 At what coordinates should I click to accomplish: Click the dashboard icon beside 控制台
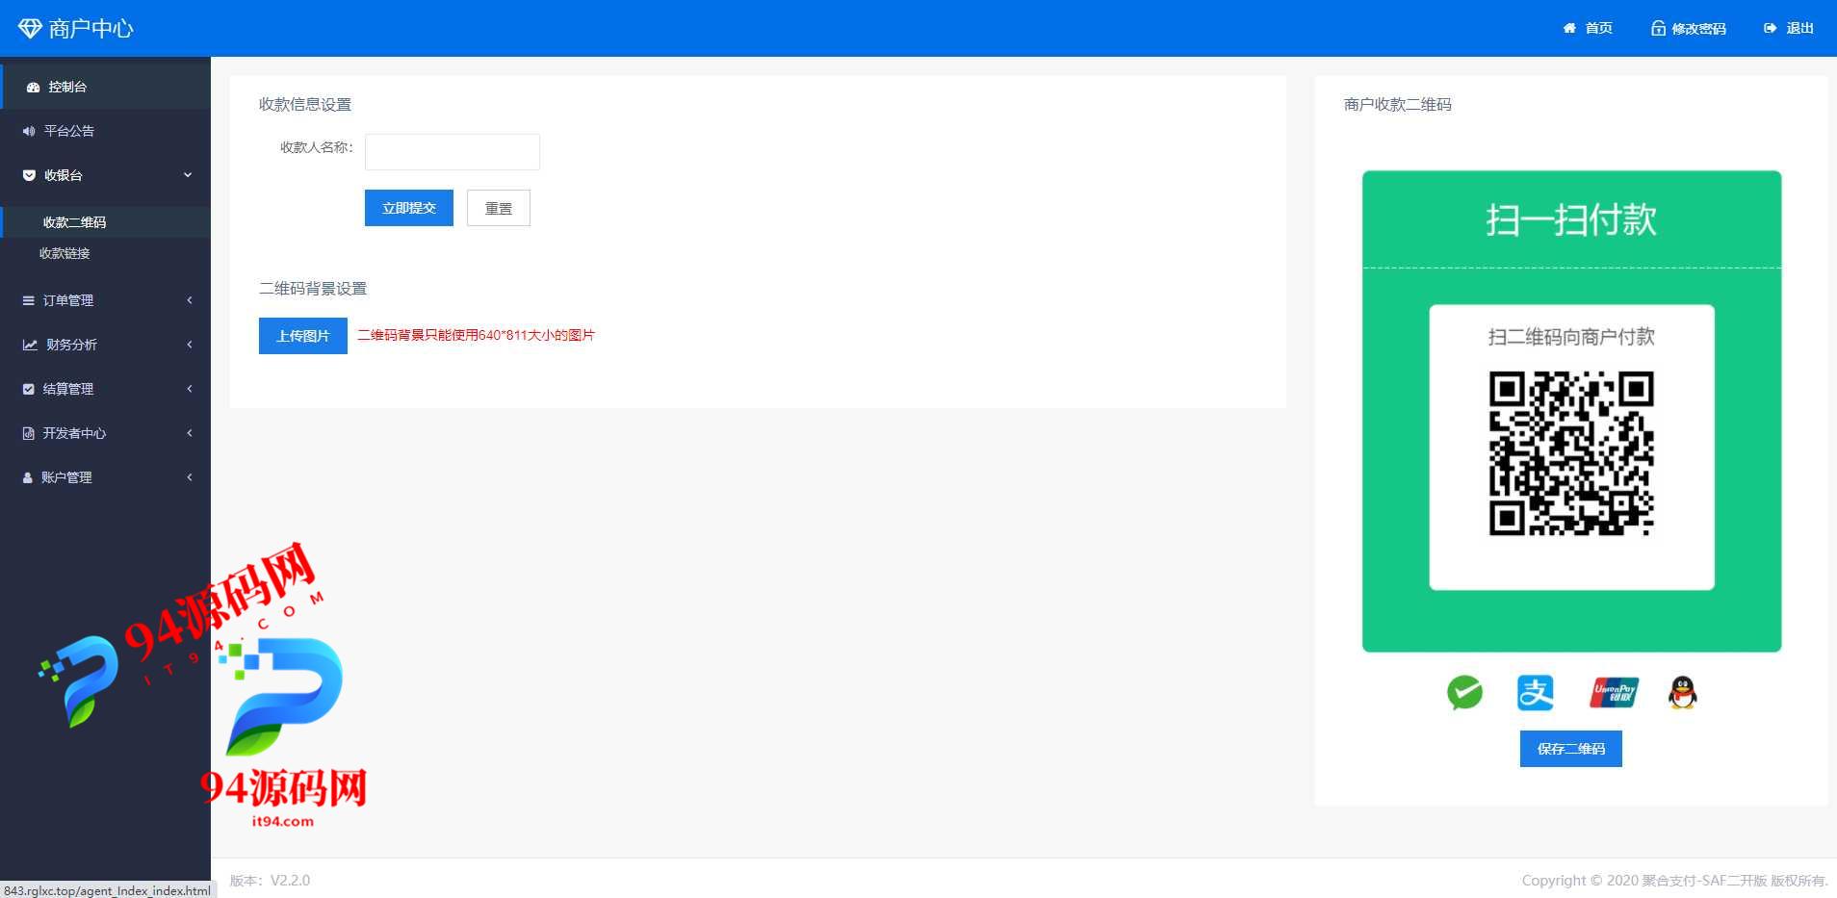(x=33, y=87)
